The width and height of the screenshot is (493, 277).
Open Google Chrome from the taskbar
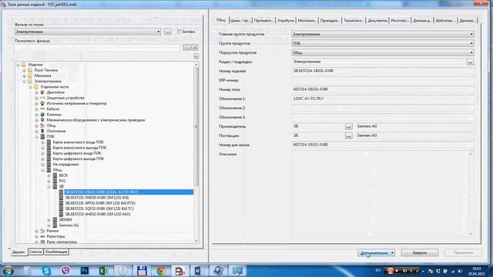coord(161,271)
